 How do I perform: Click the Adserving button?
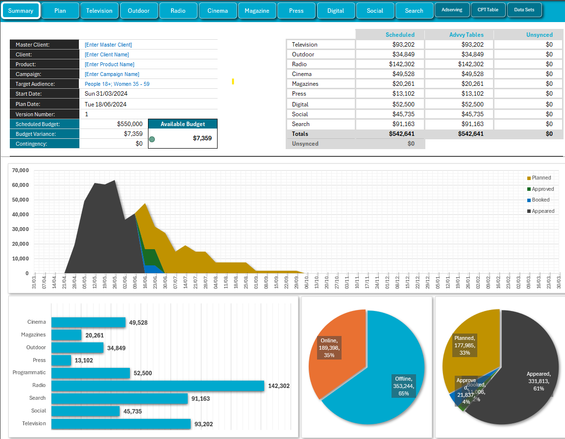click(x=451, y=10)
